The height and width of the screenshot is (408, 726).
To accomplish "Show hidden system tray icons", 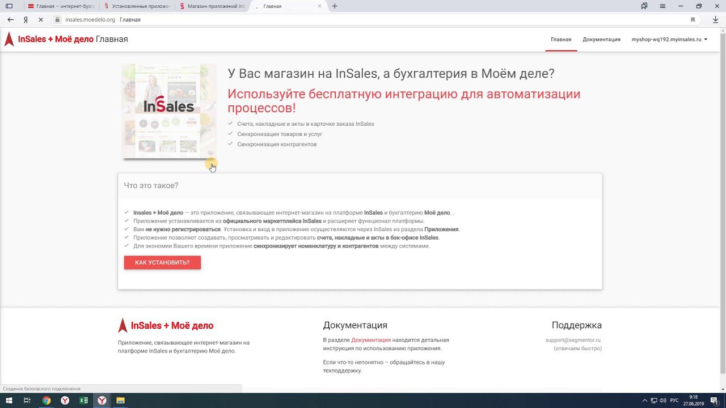I will (x=644, y=401).
